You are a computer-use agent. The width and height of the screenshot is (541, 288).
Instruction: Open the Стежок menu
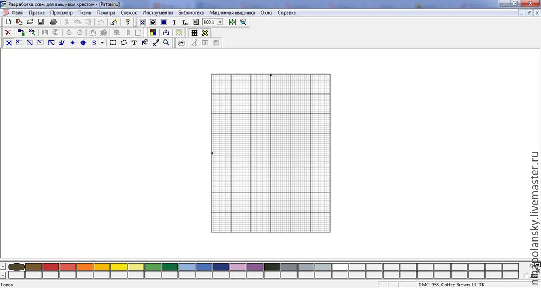129,13
